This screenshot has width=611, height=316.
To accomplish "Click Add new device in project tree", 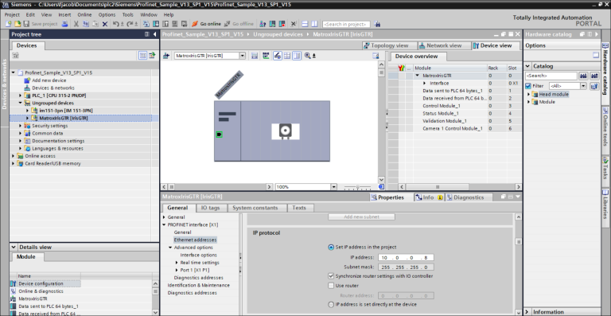I will pos(49,80).
